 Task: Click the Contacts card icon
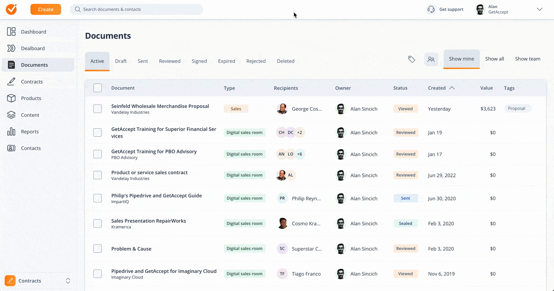12,148
